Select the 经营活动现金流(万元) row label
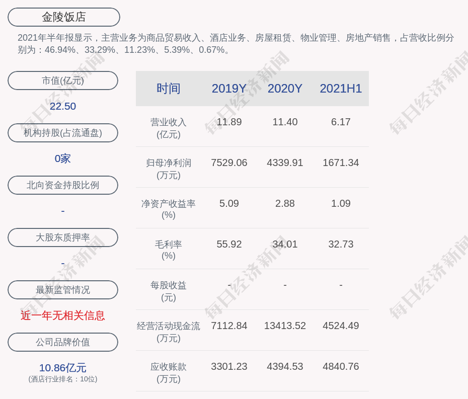This screenshot has width=468, height=399. coord(169,332)
